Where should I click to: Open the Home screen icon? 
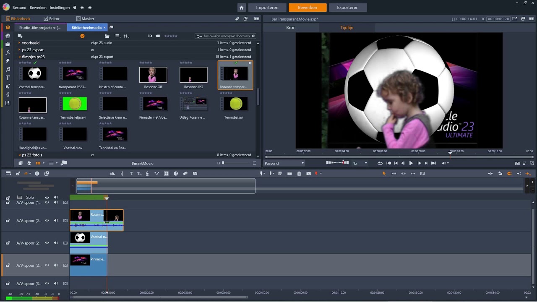point(241,8)
